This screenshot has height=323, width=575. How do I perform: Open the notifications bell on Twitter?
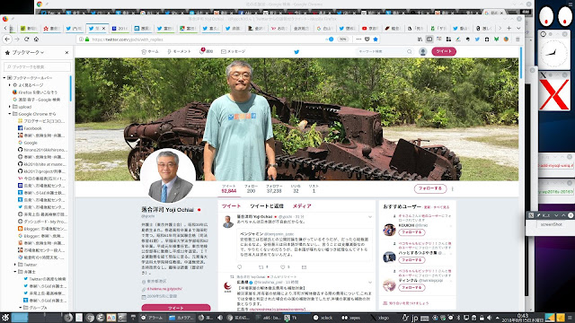[206, 52]
